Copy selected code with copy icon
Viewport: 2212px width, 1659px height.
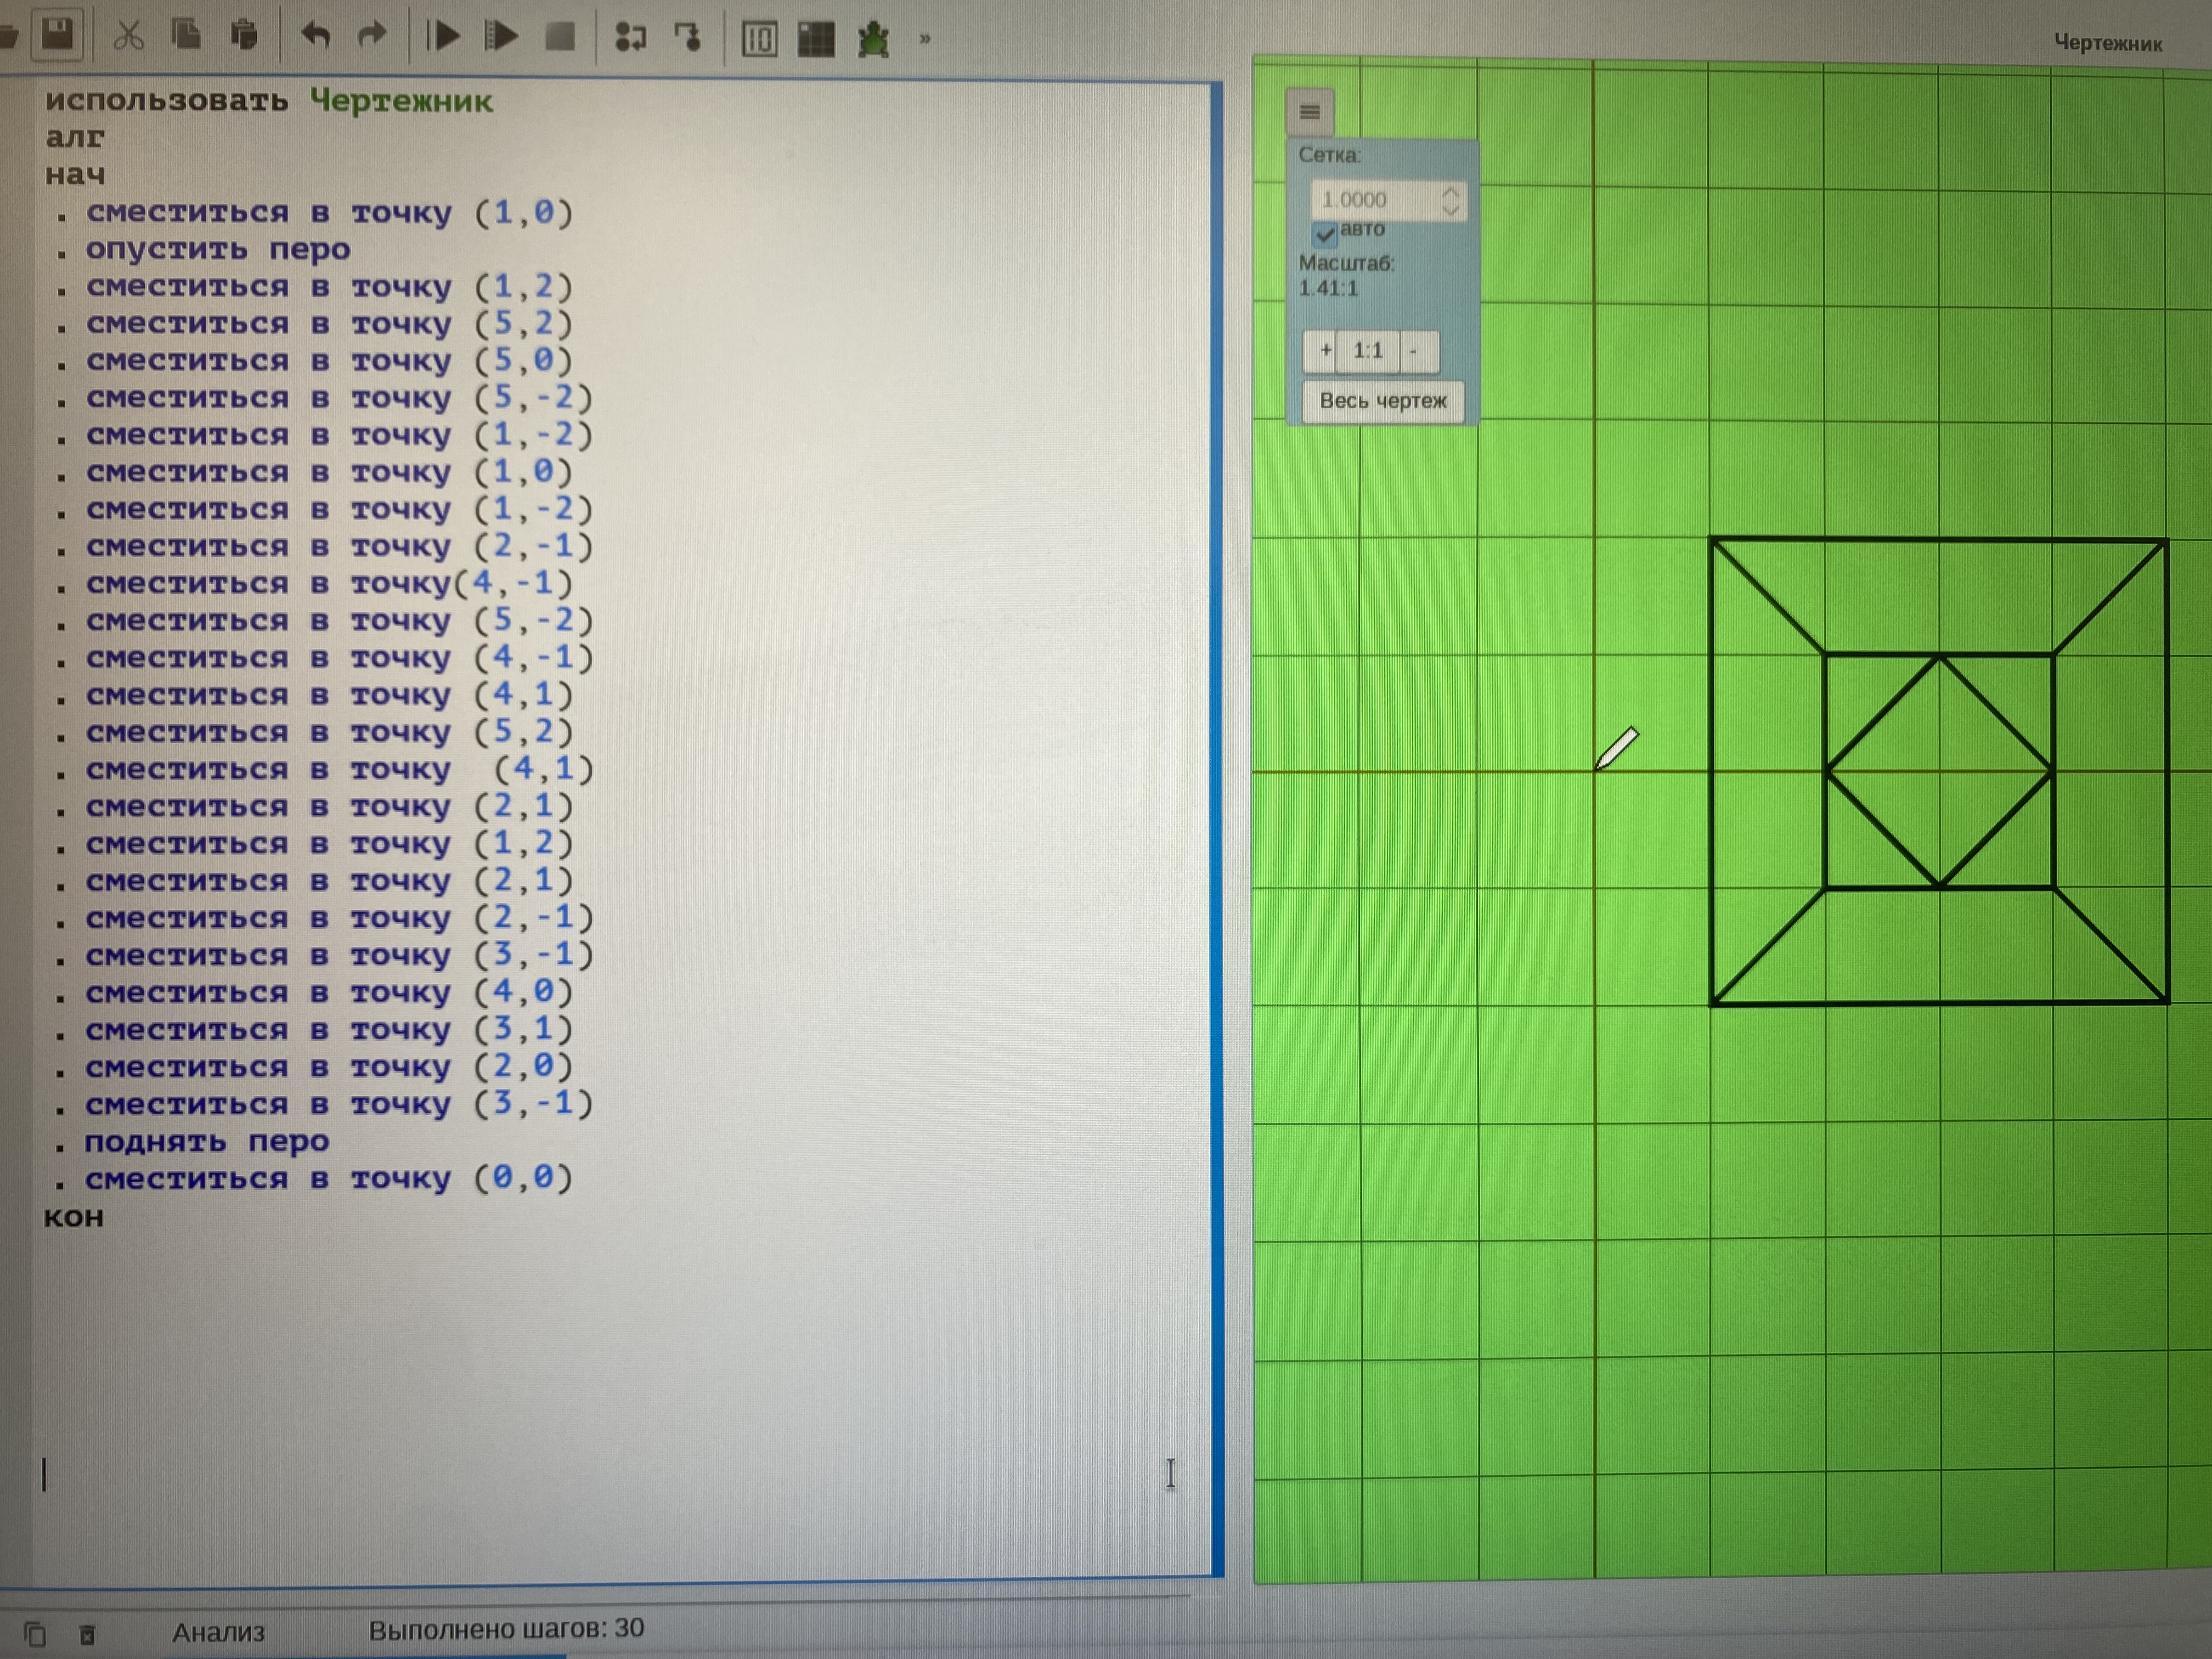pos(186,37)
